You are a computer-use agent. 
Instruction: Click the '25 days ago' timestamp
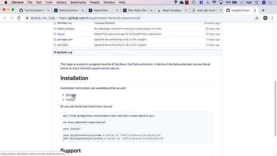[213, 29]
